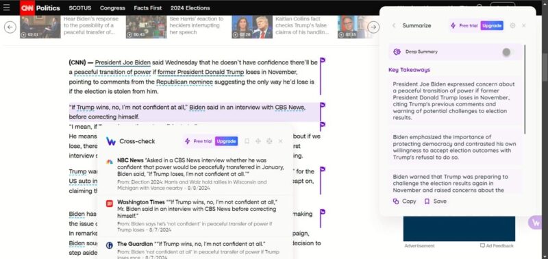This screenshot has height=259, width=548.
Task: Open the CNN hamburger menu
Action: [x=6, y=8]
